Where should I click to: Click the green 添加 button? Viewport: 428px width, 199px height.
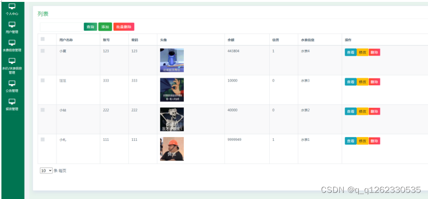(105, 26)
